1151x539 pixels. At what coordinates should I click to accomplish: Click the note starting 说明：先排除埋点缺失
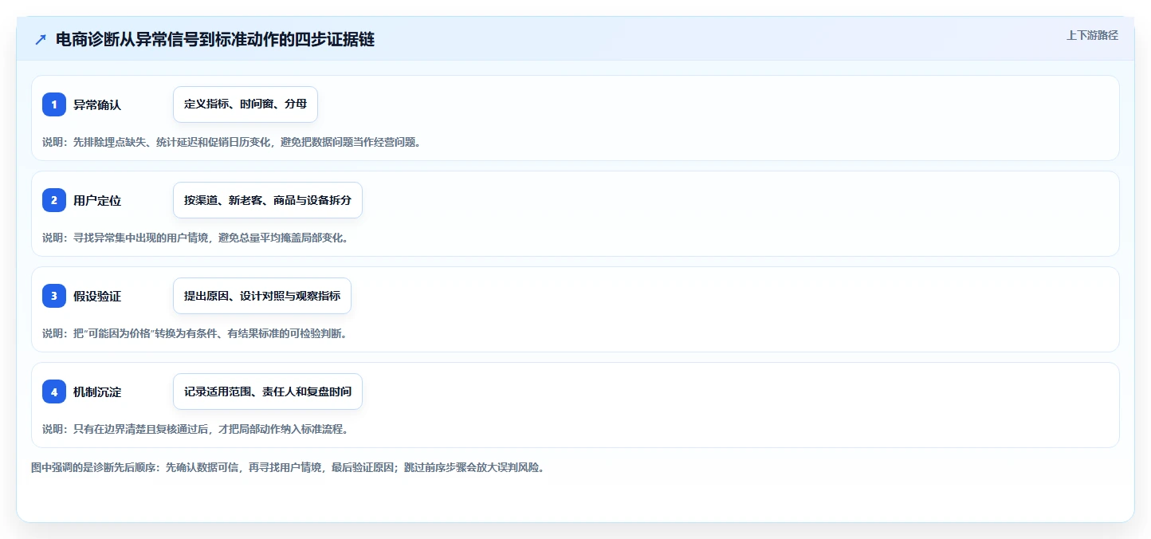point(231,142)
